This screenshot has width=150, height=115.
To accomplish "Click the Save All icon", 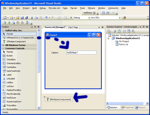I will pyautogui.click(x=26, y=18).
